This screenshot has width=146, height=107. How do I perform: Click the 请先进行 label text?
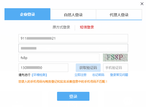[x=24, y=75]
